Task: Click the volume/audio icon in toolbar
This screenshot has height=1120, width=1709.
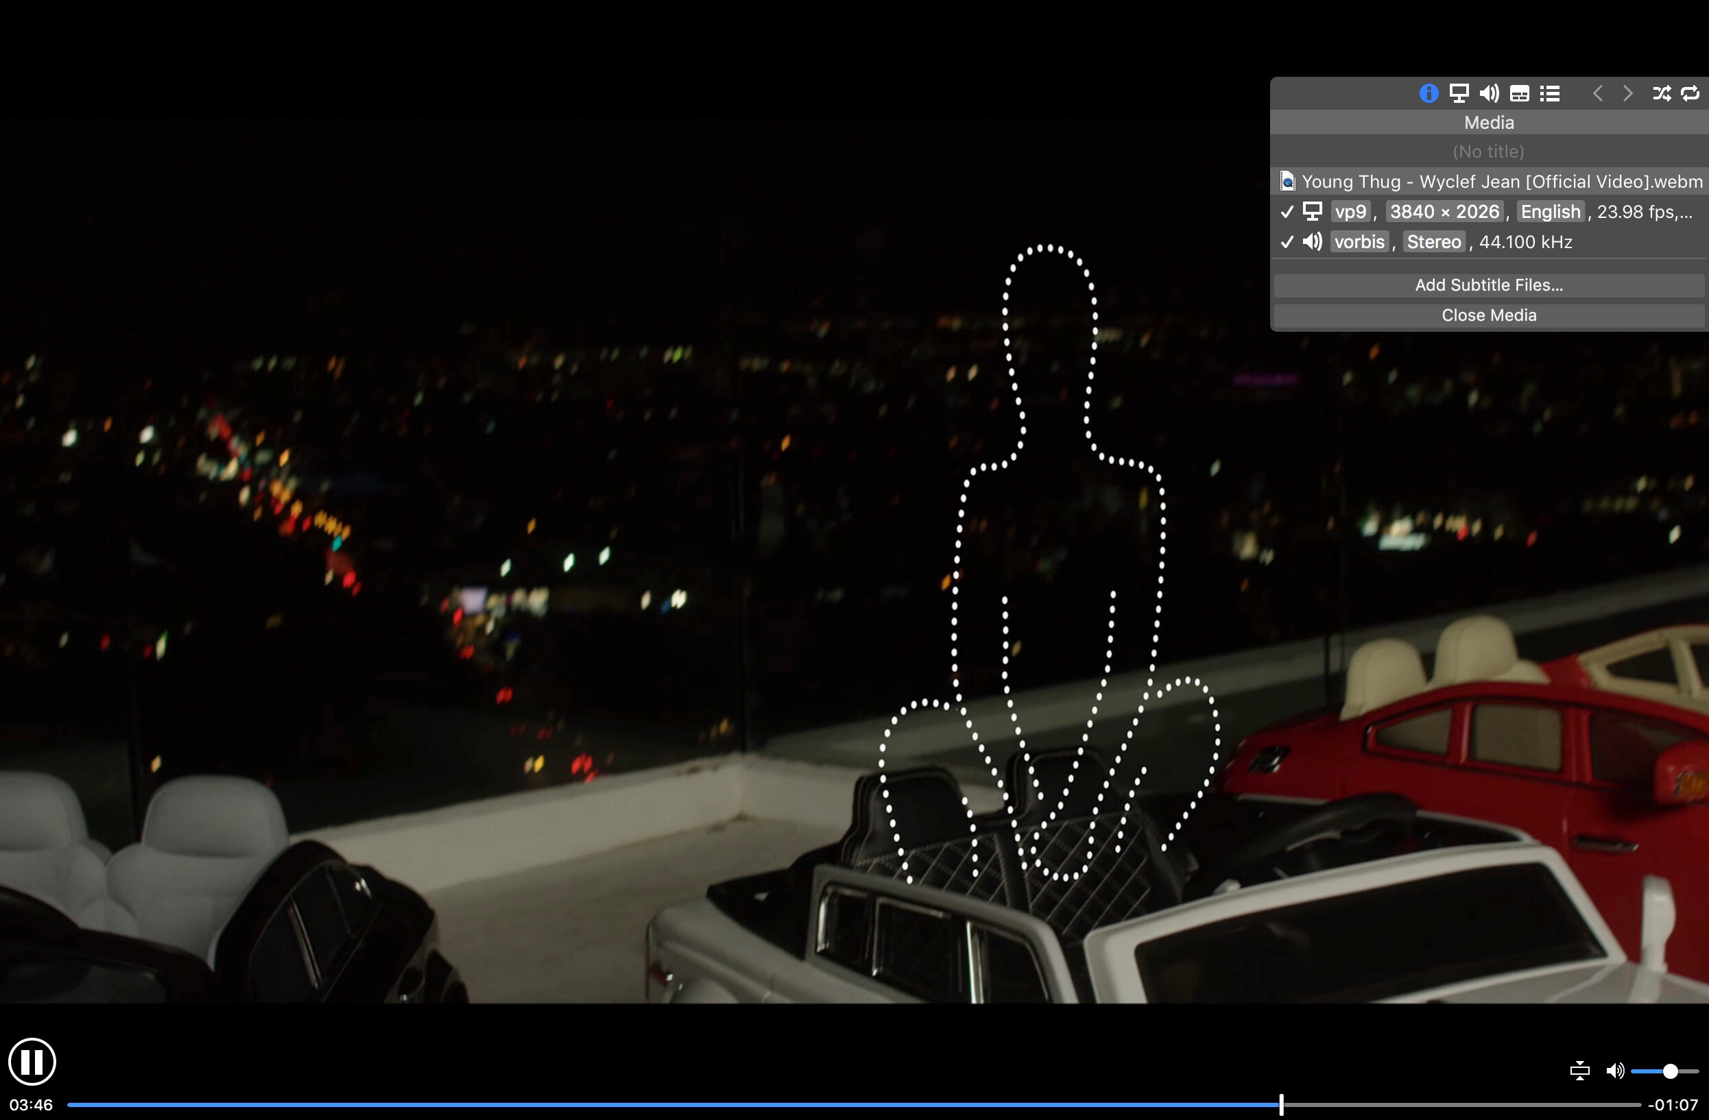Action: click(x=1489, y=93)
